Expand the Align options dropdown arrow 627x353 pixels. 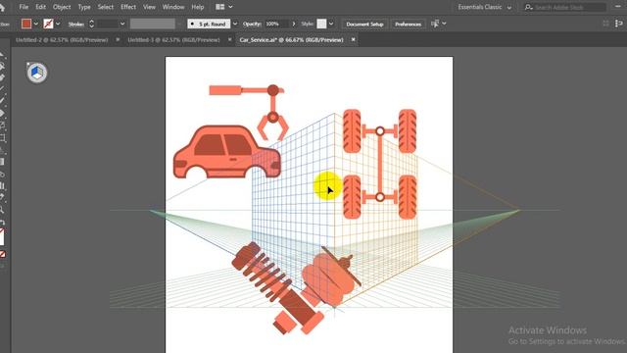(444, 24)
